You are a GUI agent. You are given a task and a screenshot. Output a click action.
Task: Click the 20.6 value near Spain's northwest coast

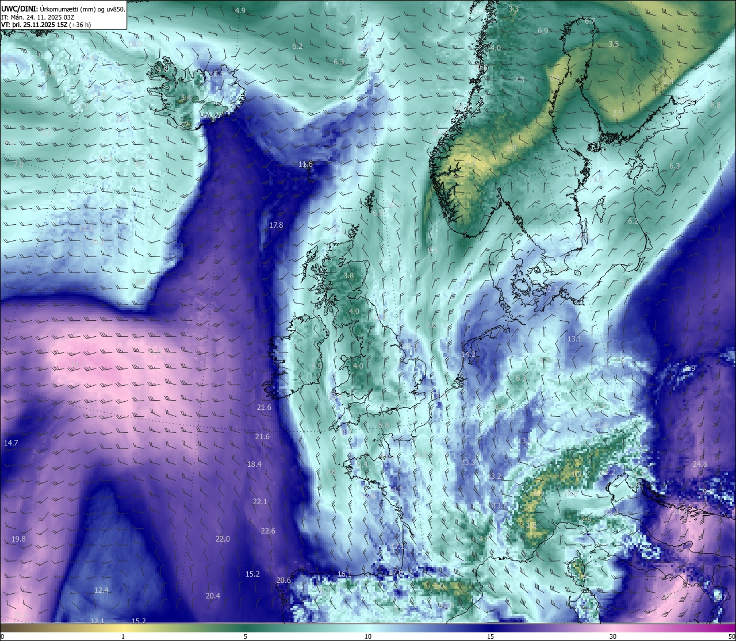click(x=283, y=580)
